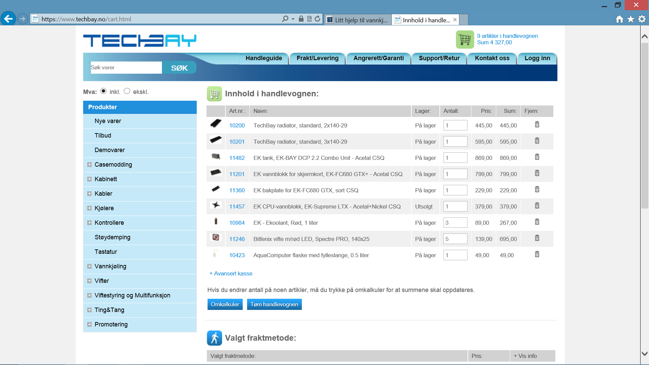Open Logg inn tab
Viewport: 649px width, 365px height.
[537, 58]
